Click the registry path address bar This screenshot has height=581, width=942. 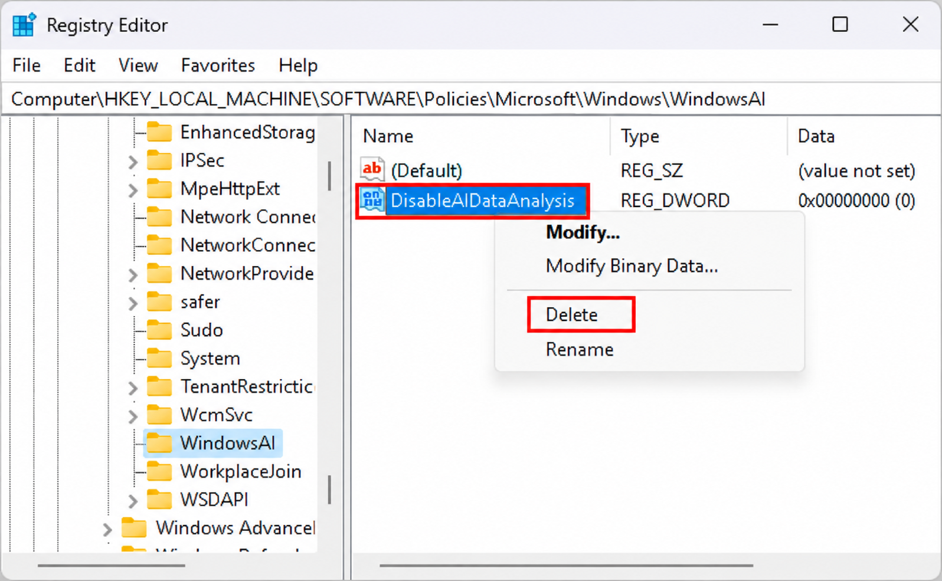tap(470, 99)
